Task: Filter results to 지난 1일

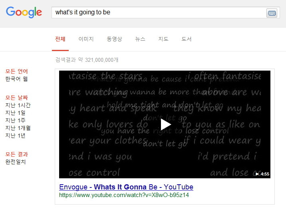Action: click(x=15, y=113)
